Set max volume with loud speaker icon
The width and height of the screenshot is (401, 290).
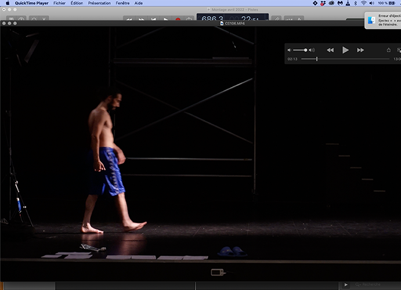(312, 50)
